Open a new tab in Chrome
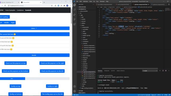 (x=44, y=2)
